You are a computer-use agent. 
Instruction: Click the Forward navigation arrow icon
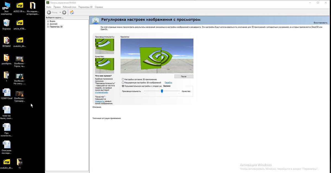[x=64, y=12]
